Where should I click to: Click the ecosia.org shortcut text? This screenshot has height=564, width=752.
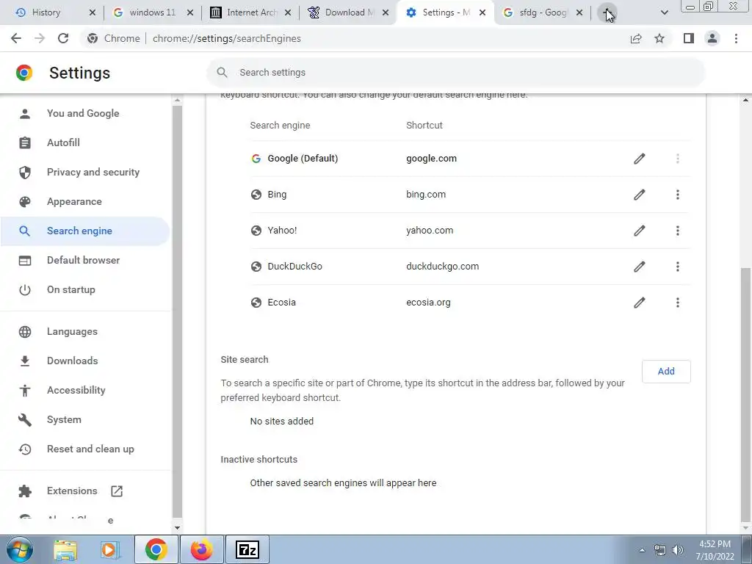pyautogui.click(x=428, y=303)
